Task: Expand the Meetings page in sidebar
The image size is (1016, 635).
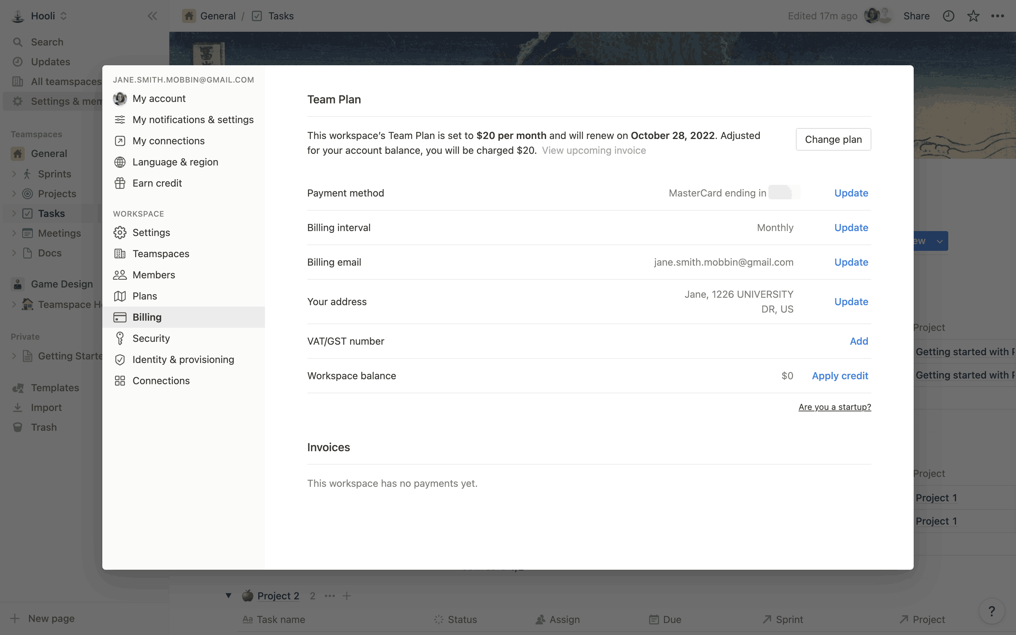Action: [x=14, y=233]
